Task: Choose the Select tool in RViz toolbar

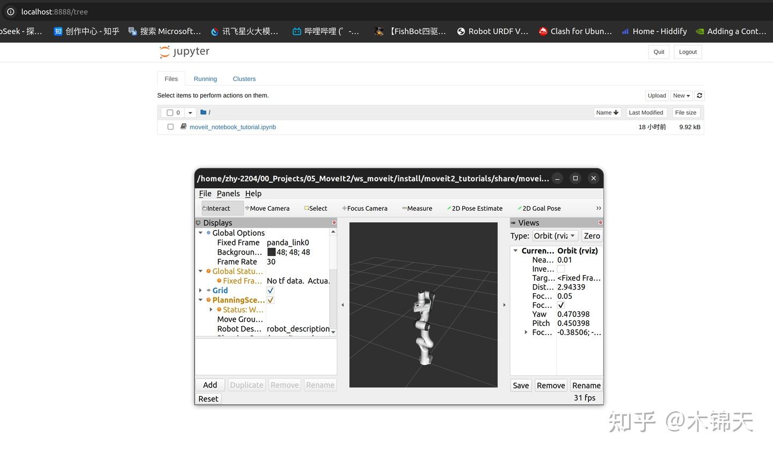Action: point(316,208)
